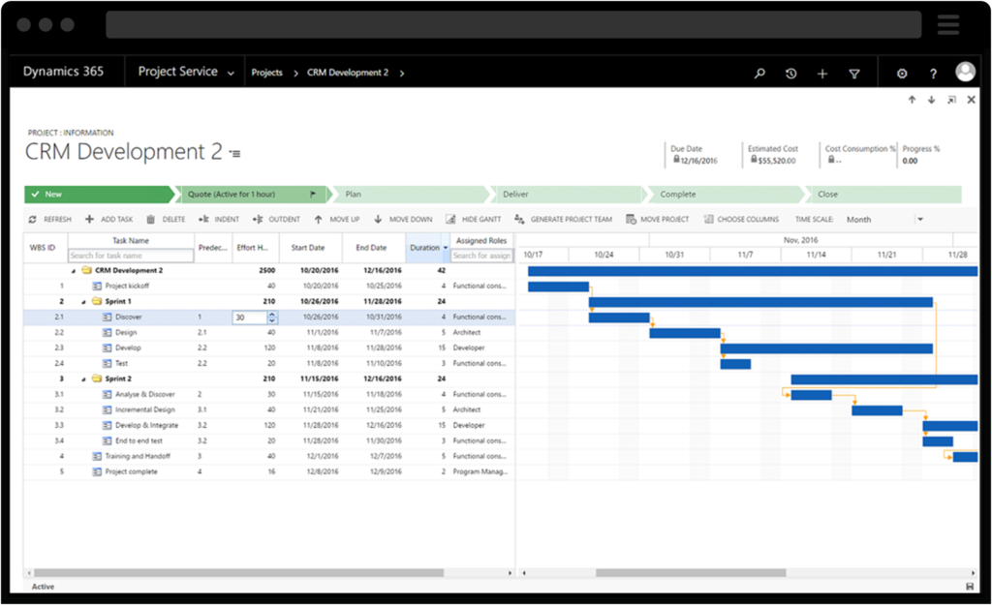
Task: Click the Gantt chart horizontal scrollbar
Action: tap(691, 573)
